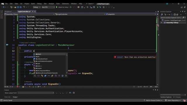Switch to the Git Changes tab

click(x=177, y=97)
